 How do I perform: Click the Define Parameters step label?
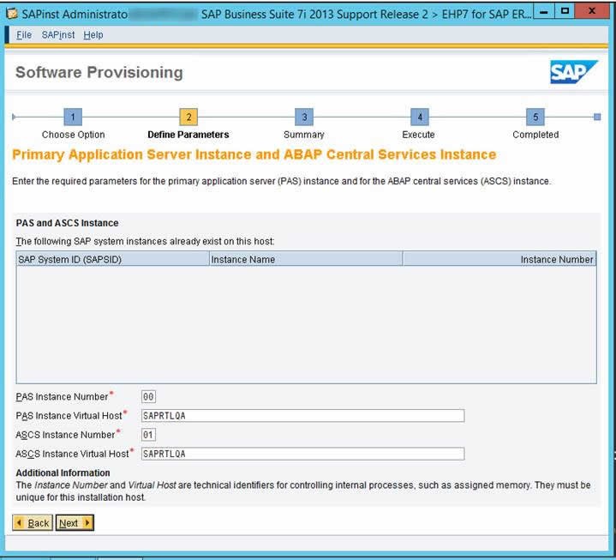coord(188,135)
